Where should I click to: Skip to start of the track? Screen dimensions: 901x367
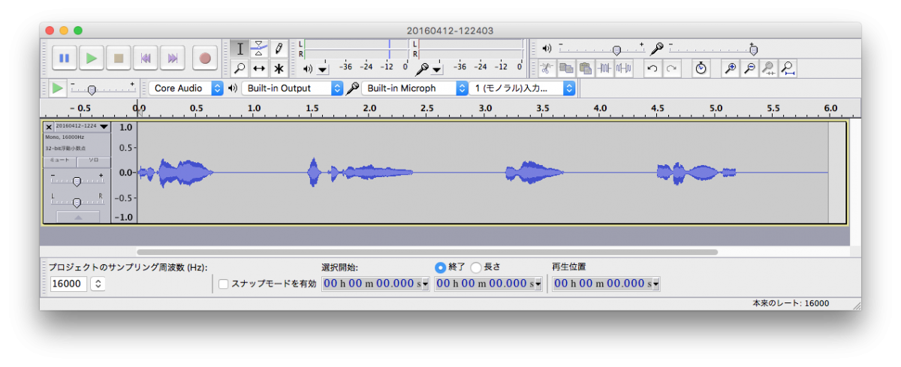click(146, 58)
